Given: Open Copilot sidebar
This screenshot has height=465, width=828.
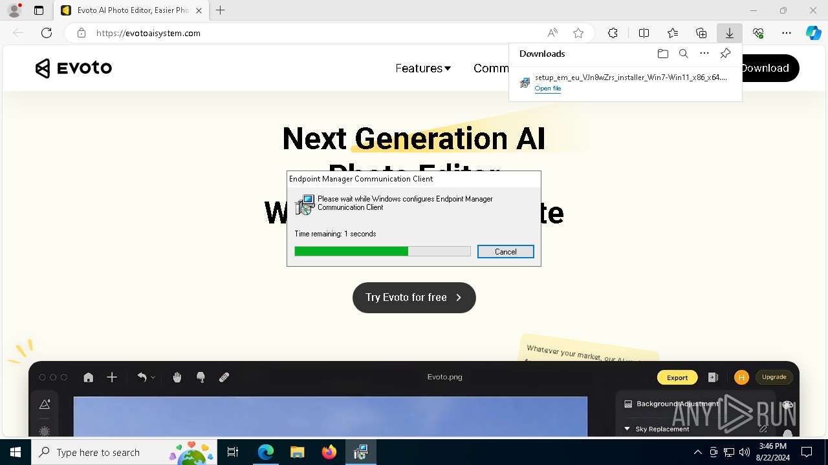Looking at the screenshot, I should pos(813,33).
